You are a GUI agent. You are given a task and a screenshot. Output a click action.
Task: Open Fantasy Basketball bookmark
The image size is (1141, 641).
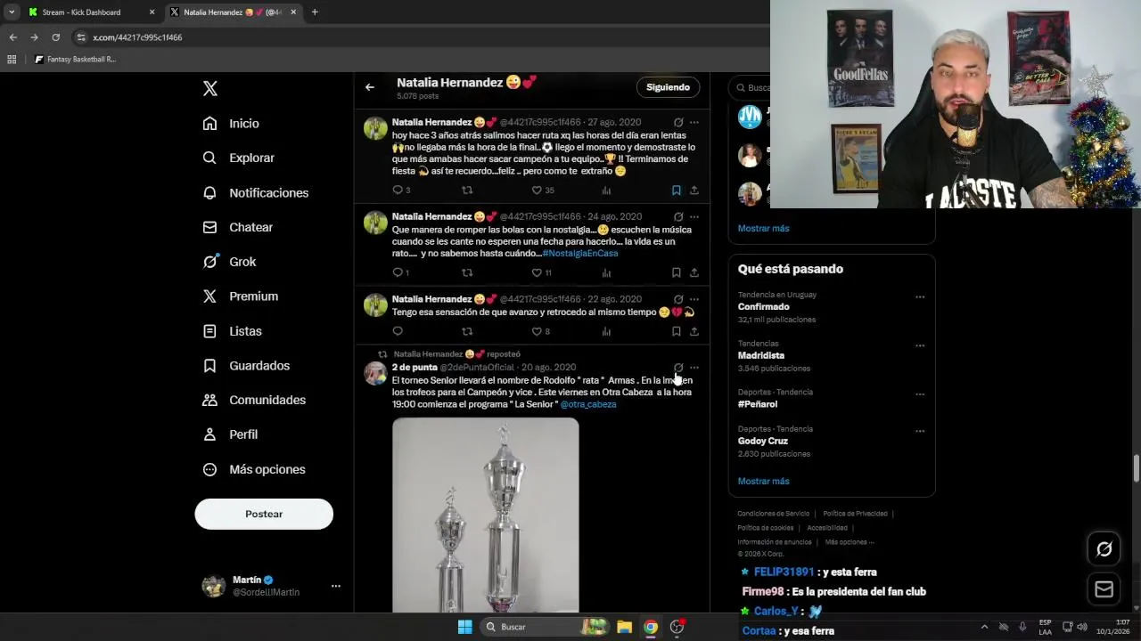click(75, 60)
